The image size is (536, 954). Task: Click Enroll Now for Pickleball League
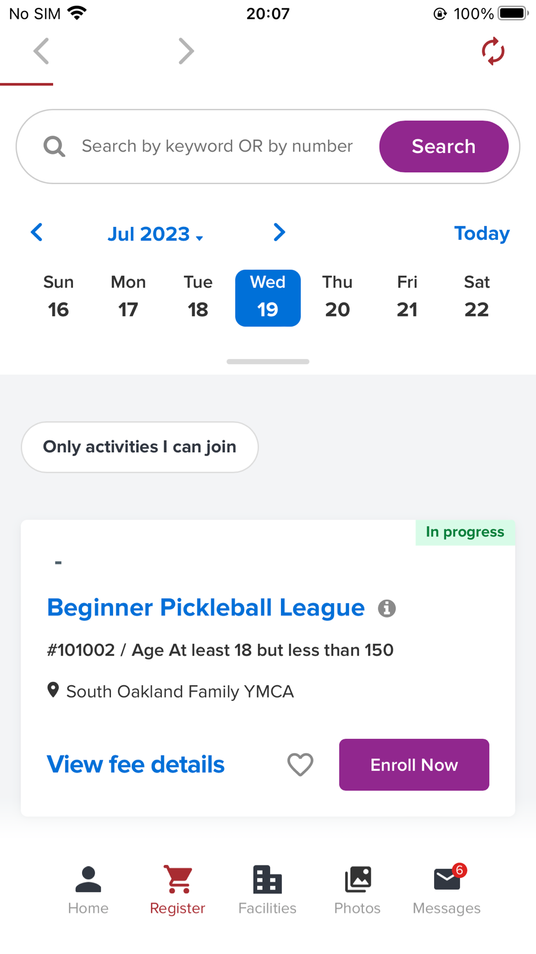pyautogui.click(x=414, y=765)
